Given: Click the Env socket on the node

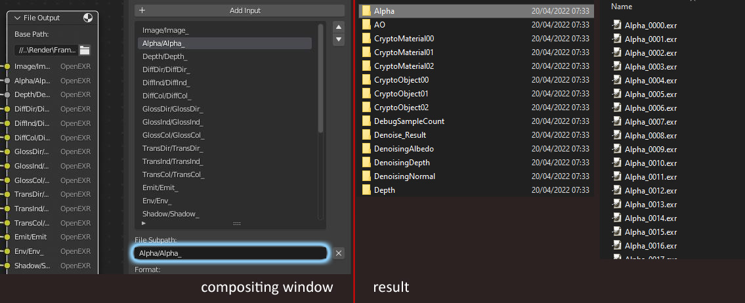Looking at the screenshot, I should 7,251.
